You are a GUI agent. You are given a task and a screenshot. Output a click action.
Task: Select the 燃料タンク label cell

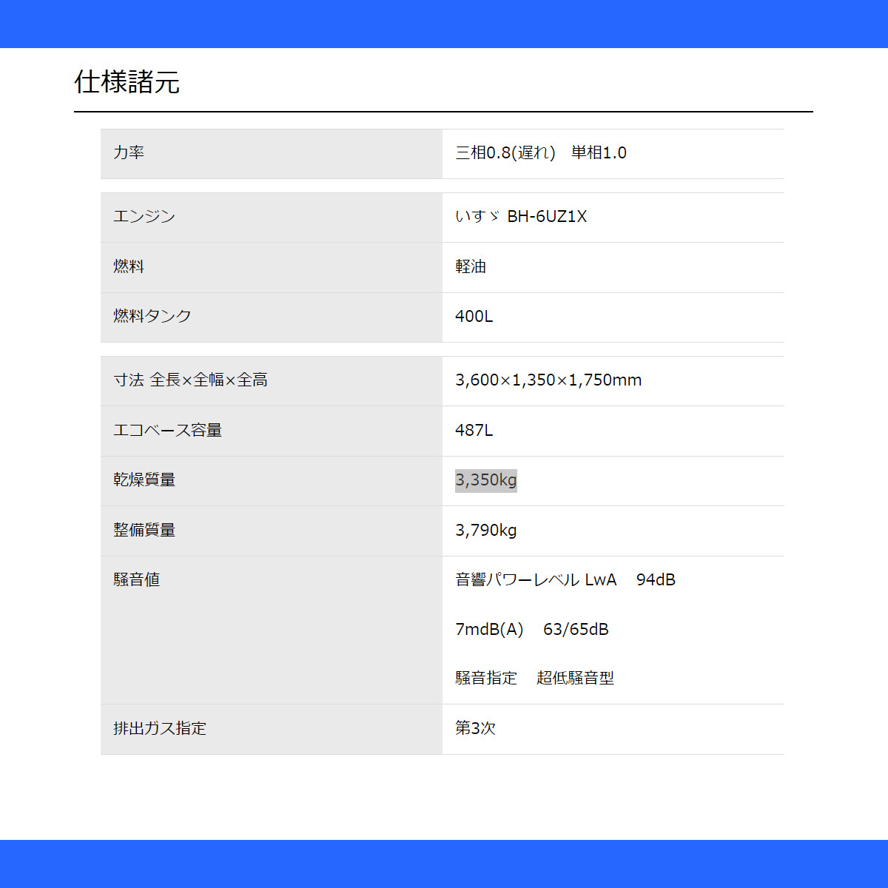click(x=272, y=317)
